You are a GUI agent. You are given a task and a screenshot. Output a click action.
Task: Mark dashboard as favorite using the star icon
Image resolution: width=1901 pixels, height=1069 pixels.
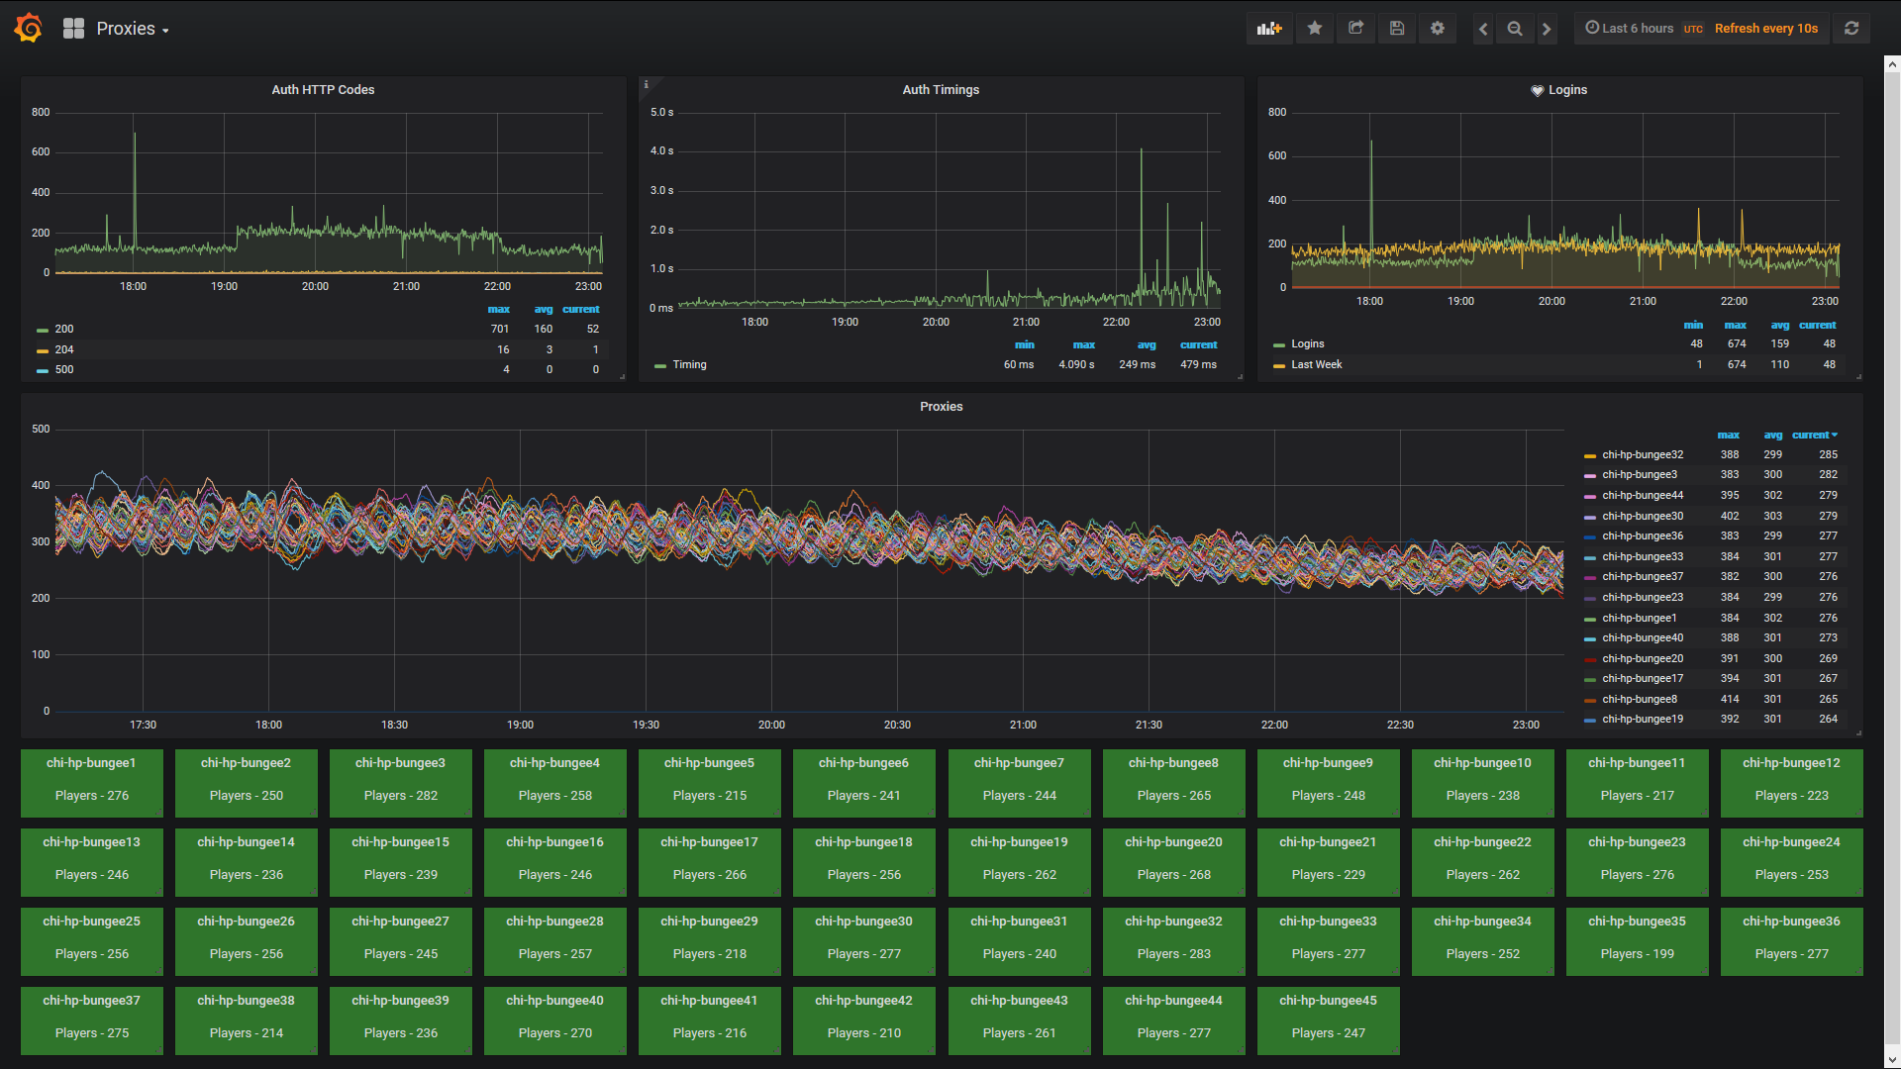[x=1315, y=28]
